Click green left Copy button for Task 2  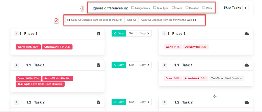[119, 102]
